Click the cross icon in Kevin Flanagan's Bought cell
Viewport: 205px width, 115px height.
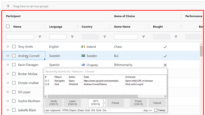(x=165, y=65)
